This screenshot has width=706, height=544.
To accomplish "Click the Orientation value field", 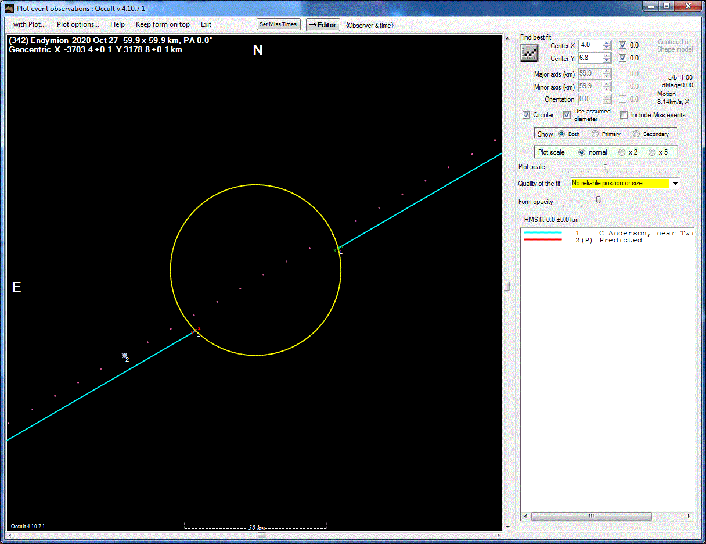I will coord(590,99).
